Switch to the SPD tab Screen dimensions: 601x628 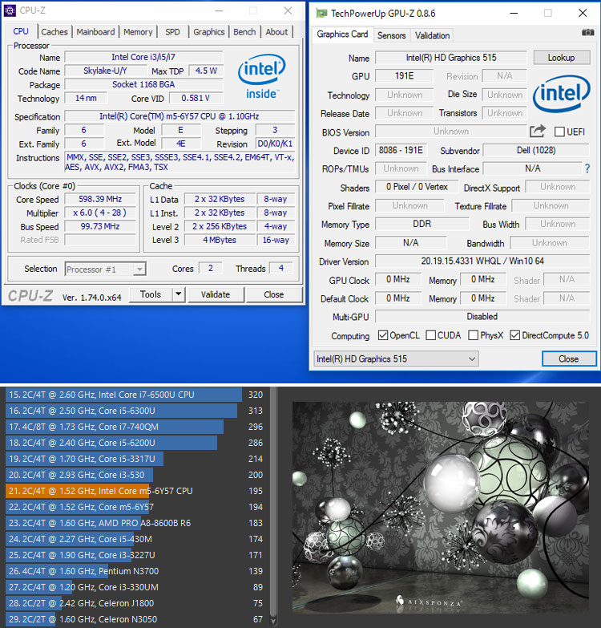172,31
